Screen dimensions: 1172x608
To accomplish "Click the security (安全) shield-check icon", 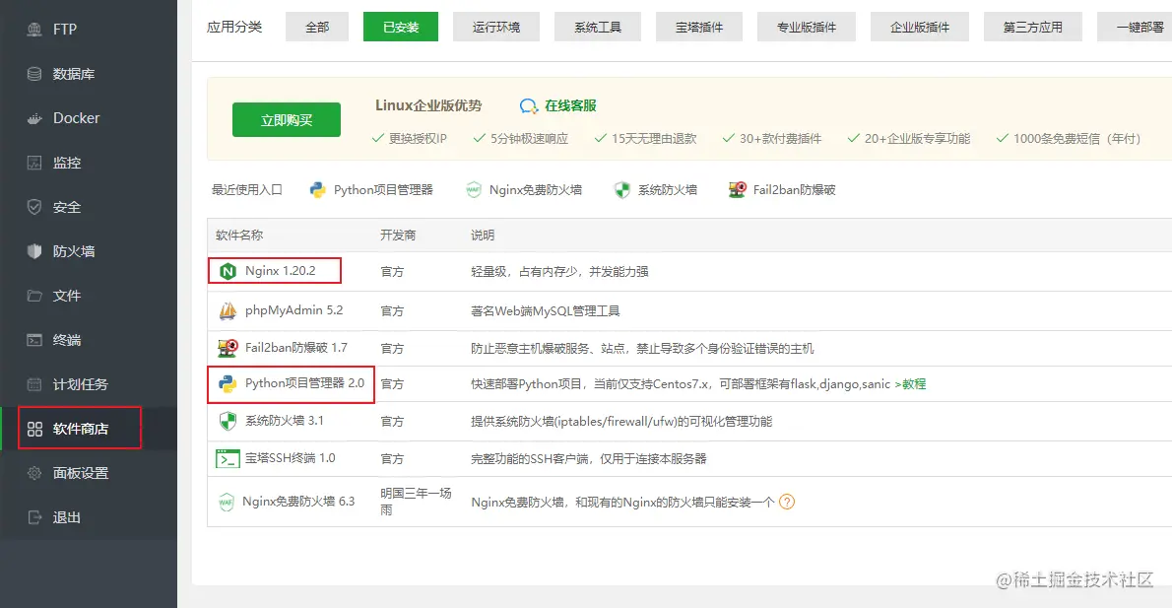I will (x=34, y=206).
